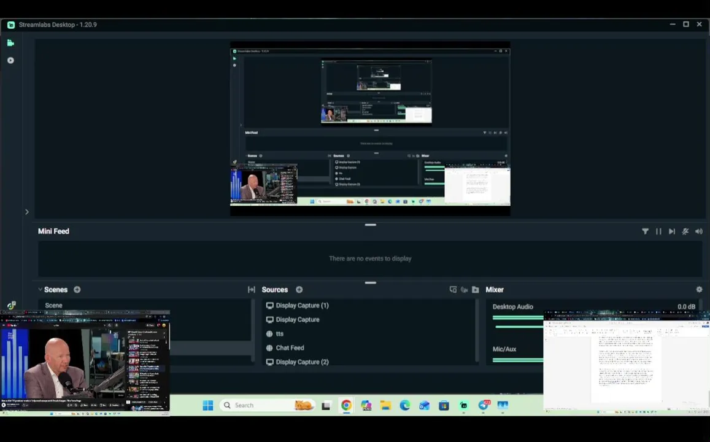
Task: Click the Mixer panel heading
Action: (495, 289)
